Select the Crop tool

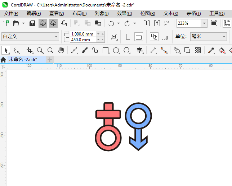point(30,50)
